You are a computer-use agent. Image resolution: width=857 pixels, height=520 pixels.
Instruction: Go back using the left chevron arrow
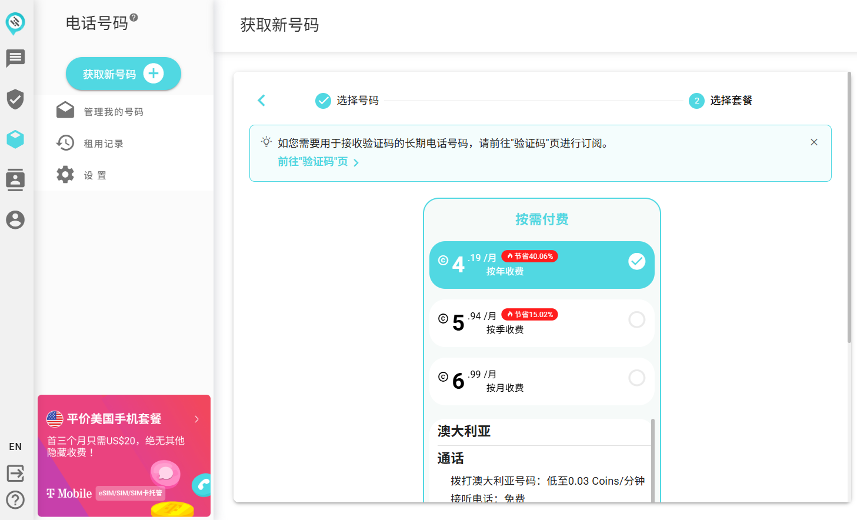[262, 101]
